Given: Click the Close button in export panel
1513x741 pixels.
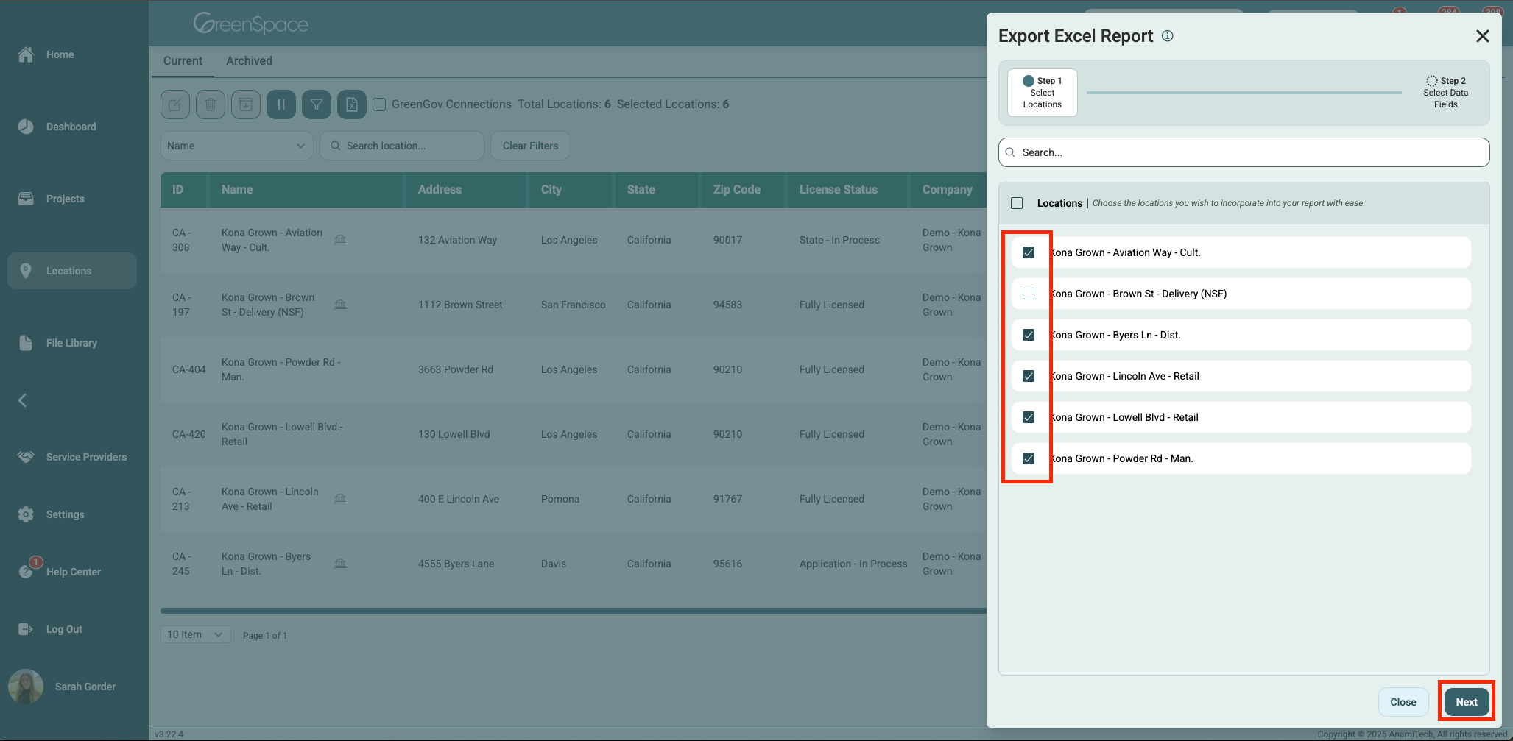Looking at the screenshot, I should [x=1403, y=702].
